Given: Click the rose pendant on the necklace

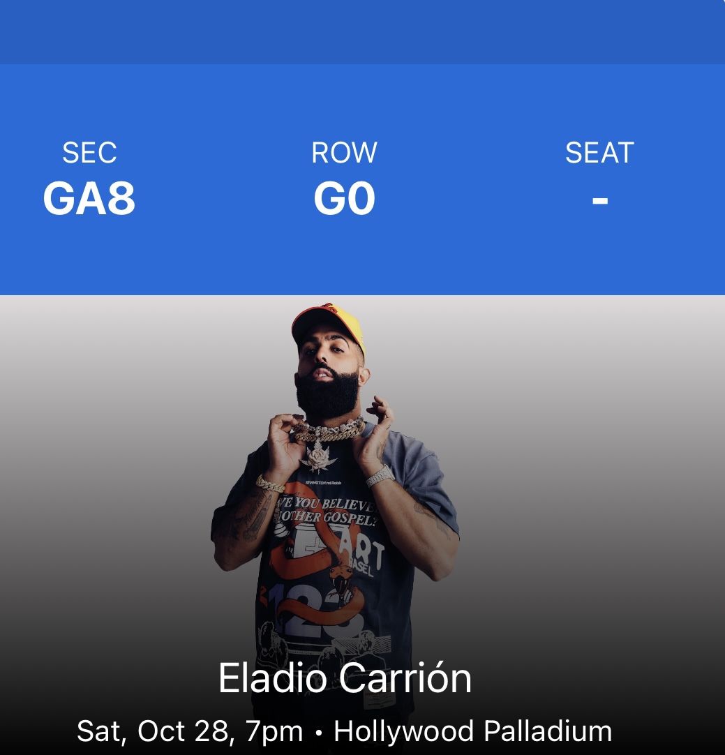Looking at the screenshot, I should [317, 455].
